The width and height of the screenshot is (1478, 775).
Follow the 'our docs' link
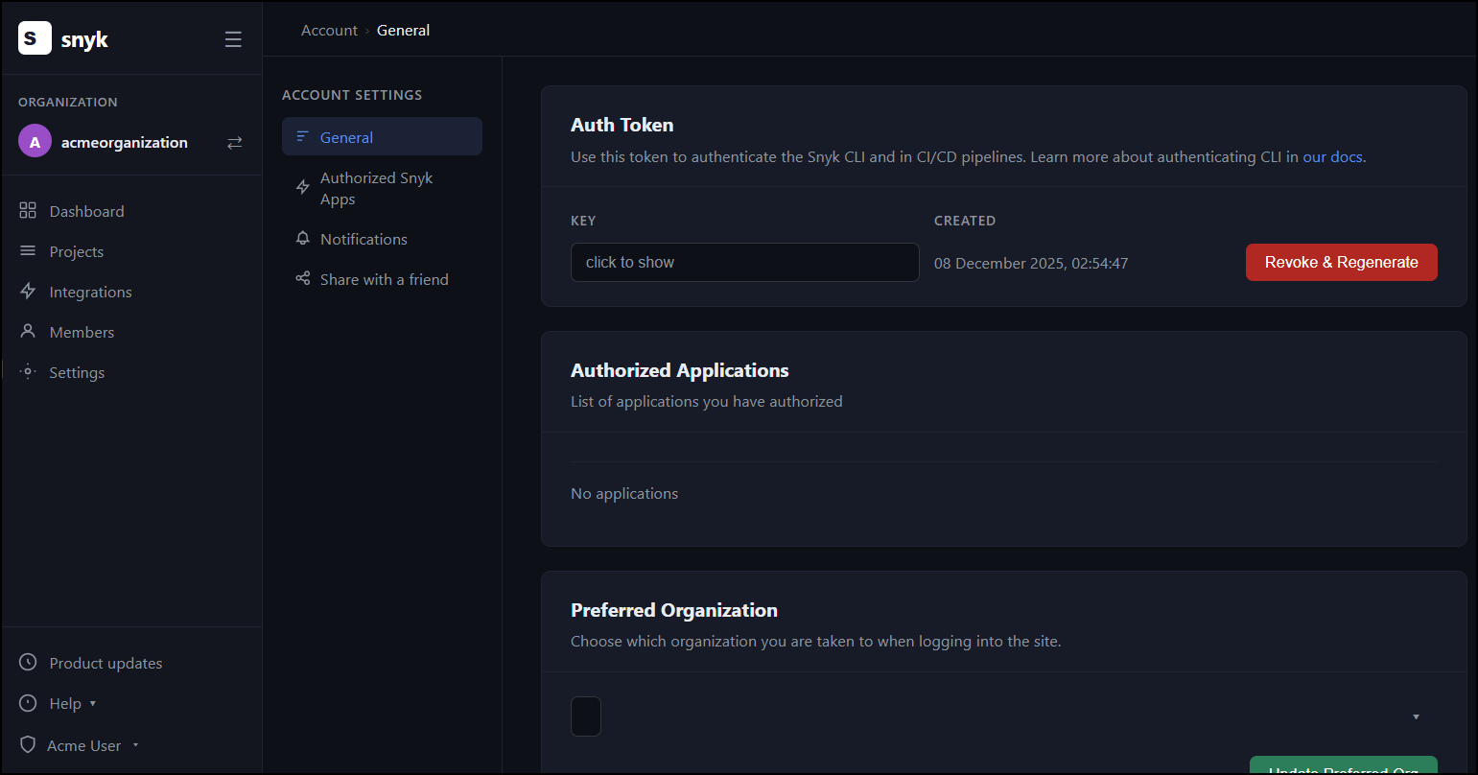coord(1332,156)
